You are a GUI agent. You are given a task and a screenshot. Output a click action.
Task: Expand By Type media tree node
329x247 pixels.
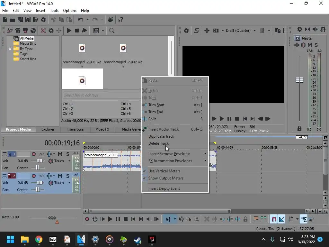tap(10, 49)
